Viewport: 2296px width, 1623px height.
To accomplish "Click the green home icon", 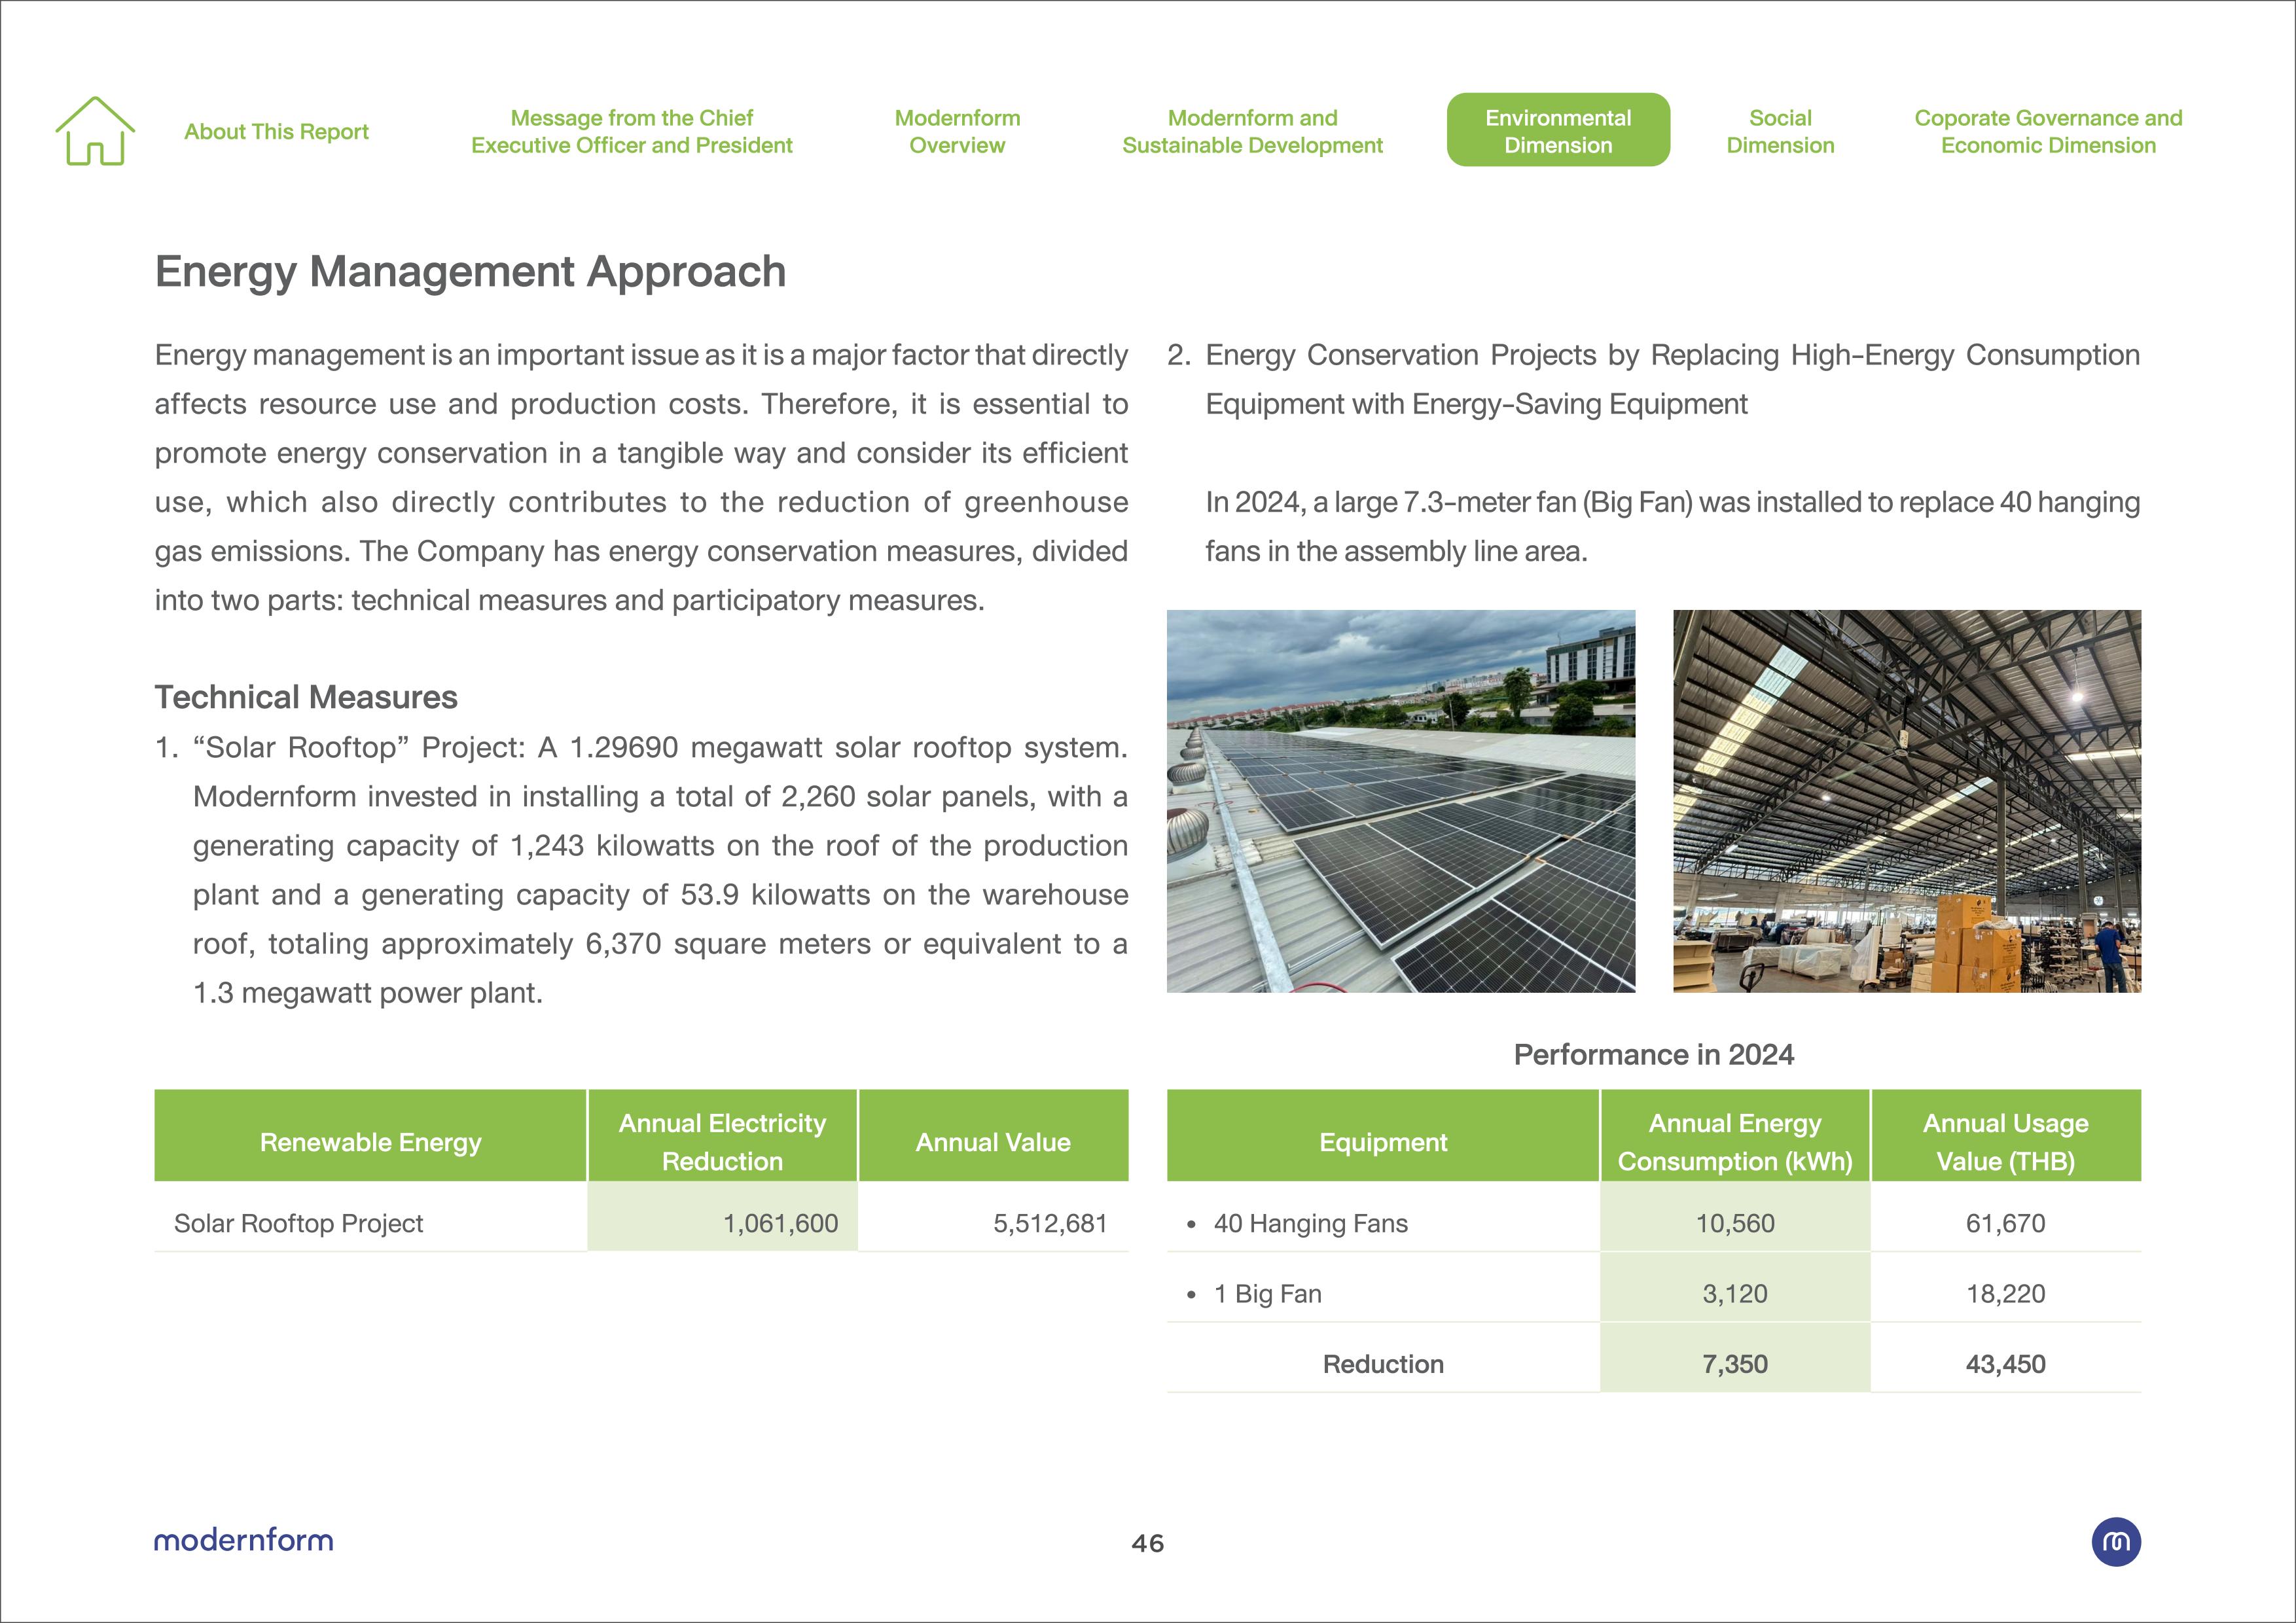I will [x=95, y=131].
